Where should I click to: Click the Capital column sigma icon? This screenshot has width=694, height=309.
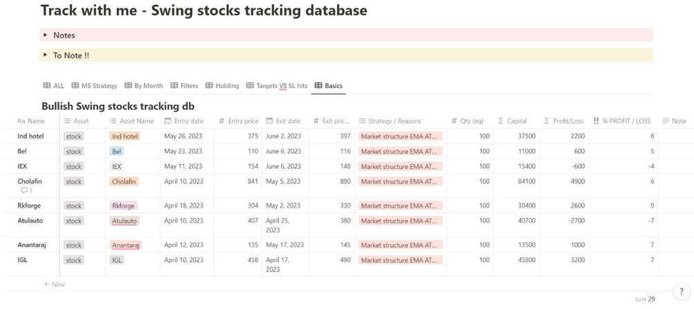pos(501,121)
